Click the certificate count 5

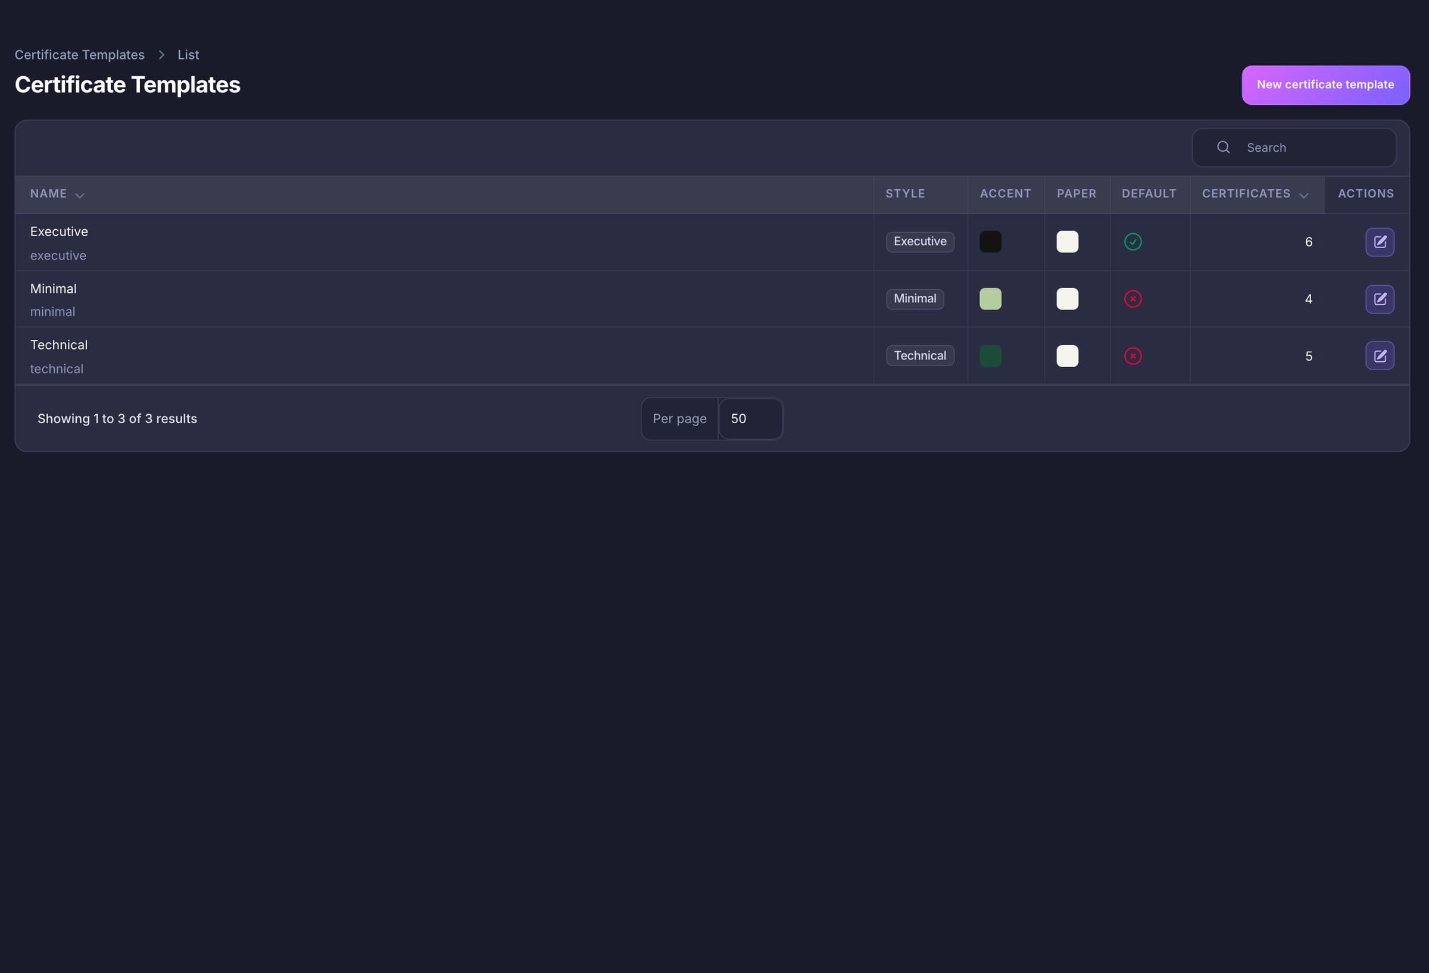(x=1309, y=356)
